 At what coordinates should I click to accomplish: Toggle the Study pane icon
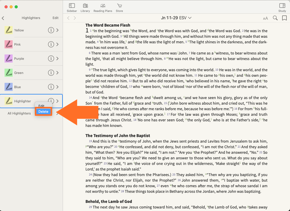coord(282,6)
